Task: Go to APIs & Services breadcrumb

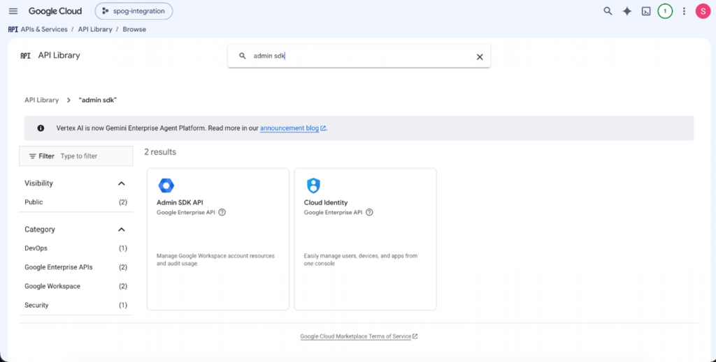Action: pyautogui.click(x=44, y=29)
